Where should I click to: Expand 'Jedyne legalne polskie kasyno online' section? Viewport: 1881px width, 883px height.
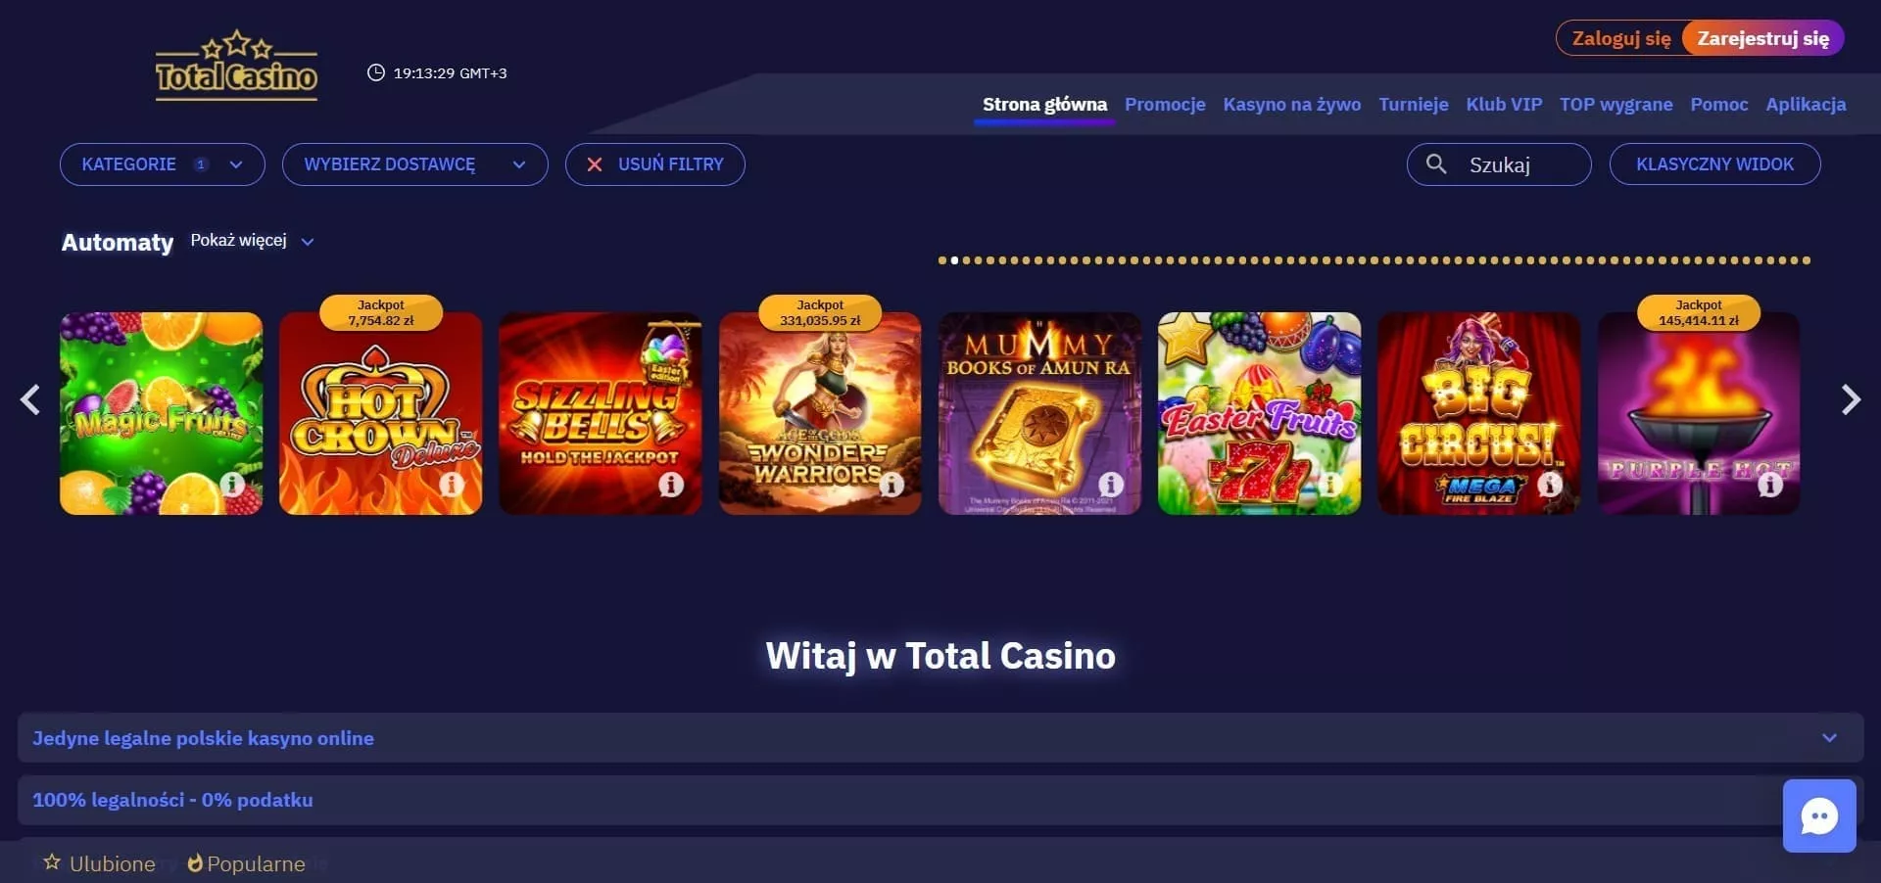click(x=940, y=738)
